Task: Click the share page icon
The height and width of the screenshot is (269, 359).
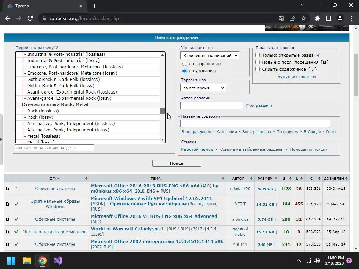Action: click(292, 18)
